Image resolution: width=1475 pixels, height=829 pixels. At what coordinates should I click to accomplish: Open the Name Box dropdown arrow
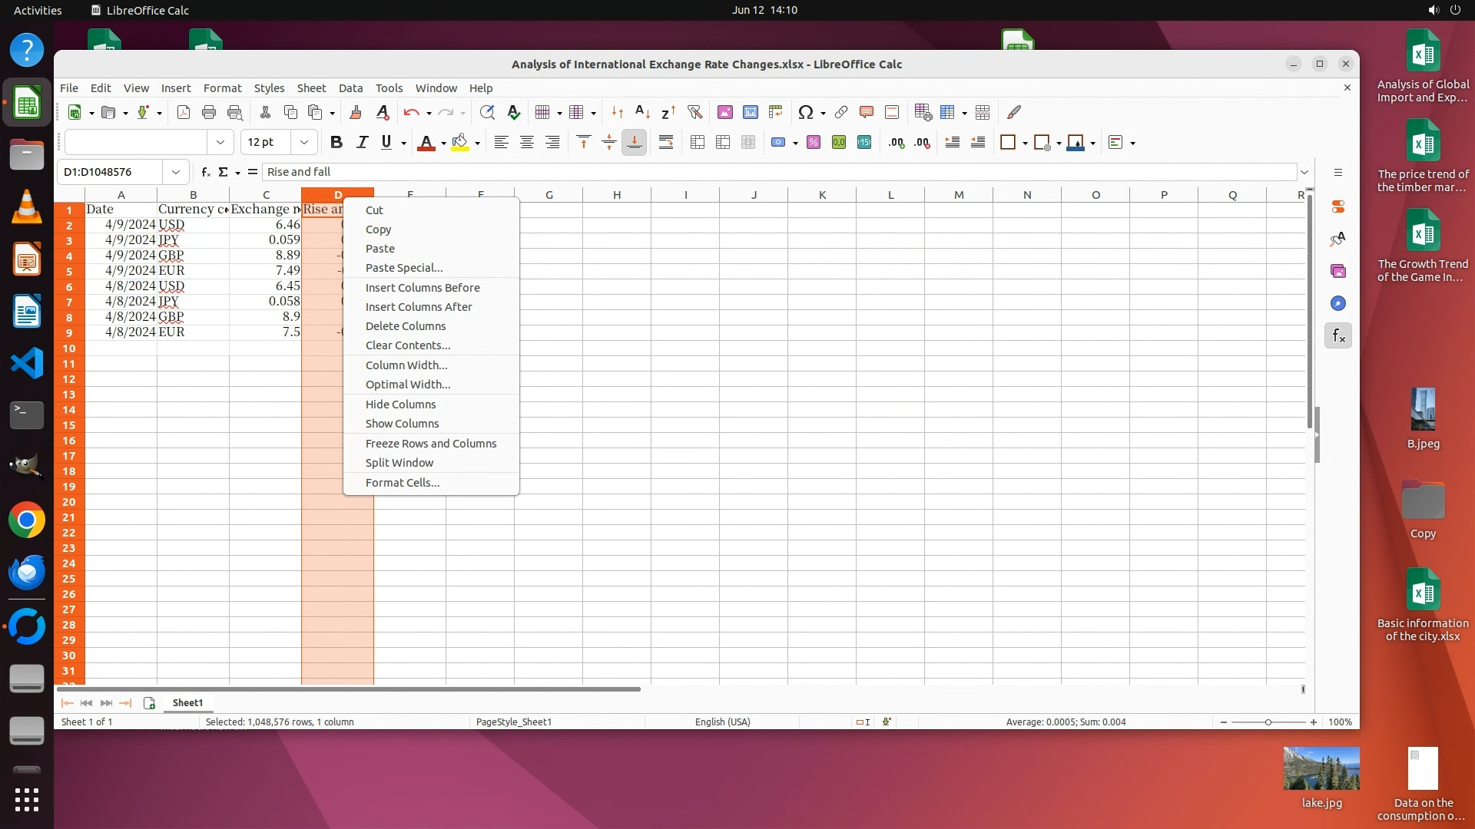coord(176,172)
